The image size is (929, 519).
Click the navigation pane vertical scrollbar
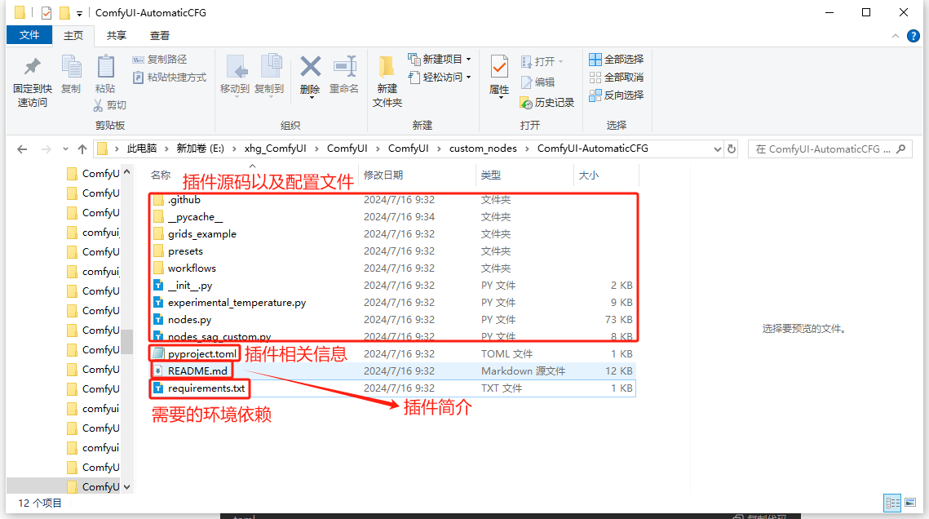[x=126, y=341]
